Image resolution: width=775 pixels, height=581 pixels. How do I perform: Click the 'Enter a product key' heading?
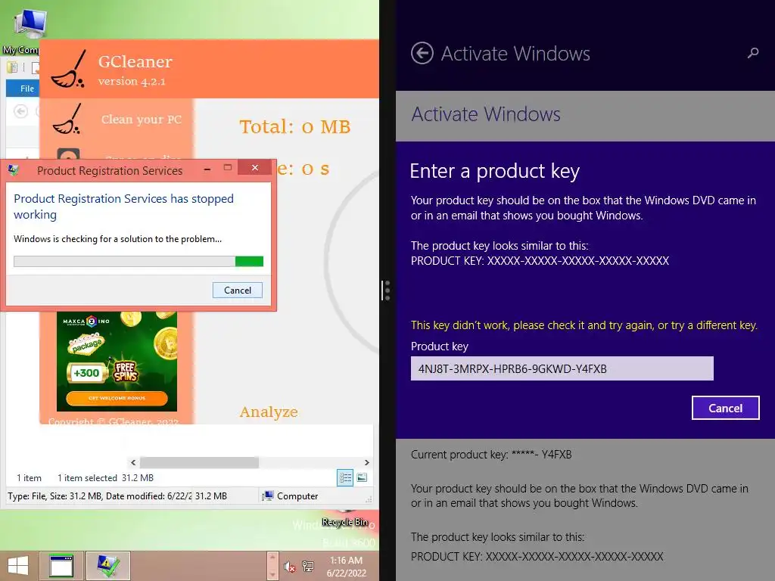point(494,171)
